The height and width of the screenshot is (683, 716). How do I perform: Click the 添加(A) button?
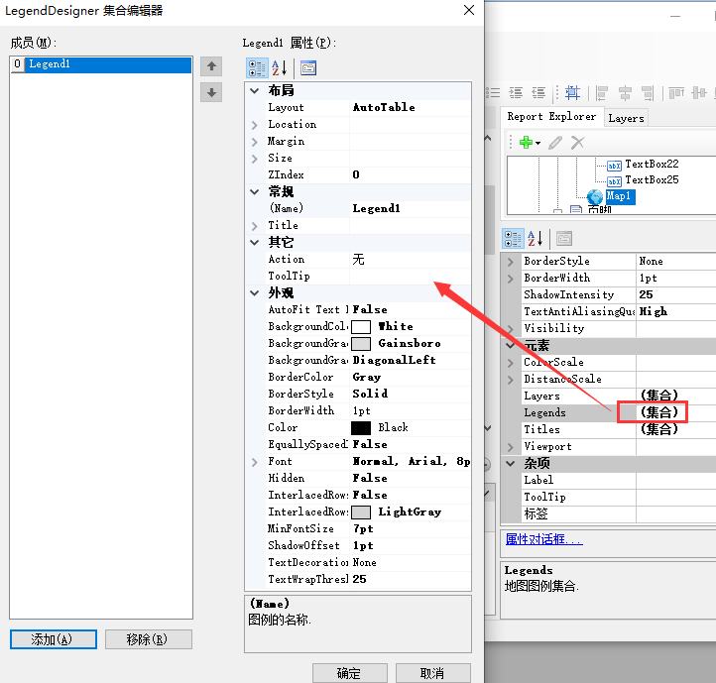point(54,639)
